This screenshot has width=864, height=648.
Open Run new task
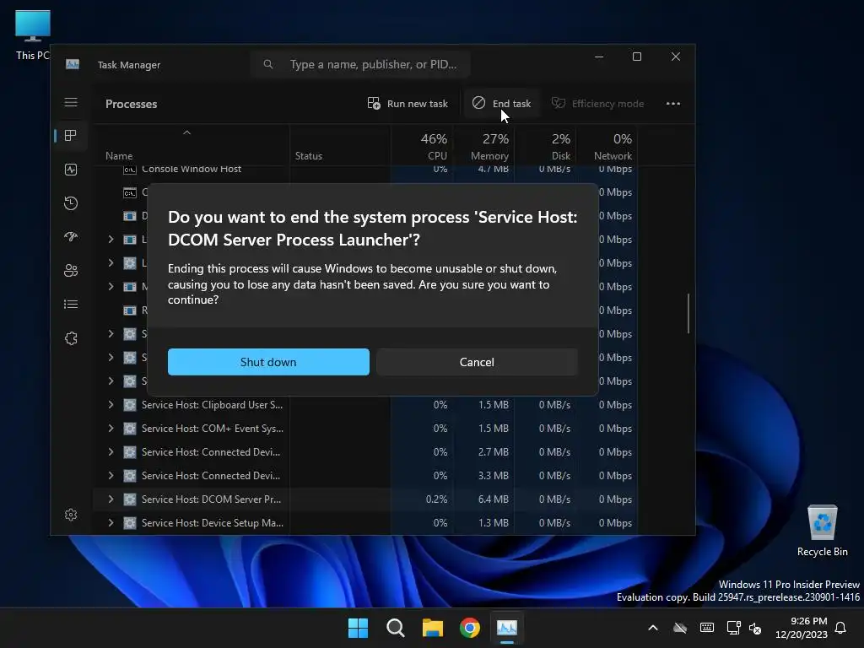[408, 104]
